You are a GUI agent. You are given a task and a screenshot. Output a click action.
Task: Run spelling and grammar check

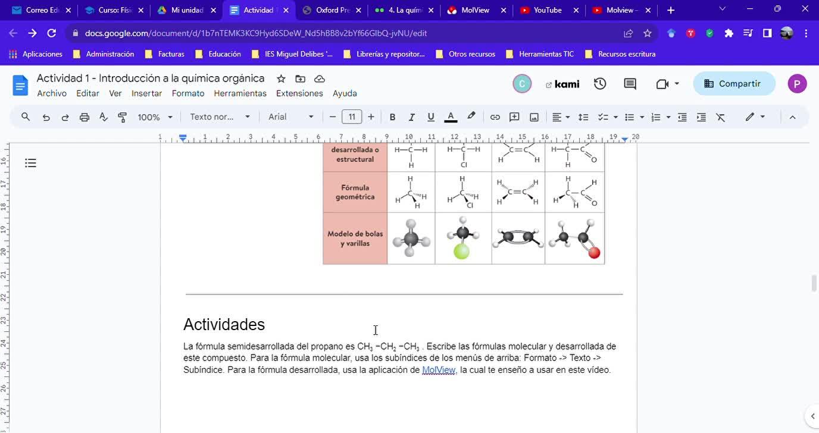tap(104, 117)
